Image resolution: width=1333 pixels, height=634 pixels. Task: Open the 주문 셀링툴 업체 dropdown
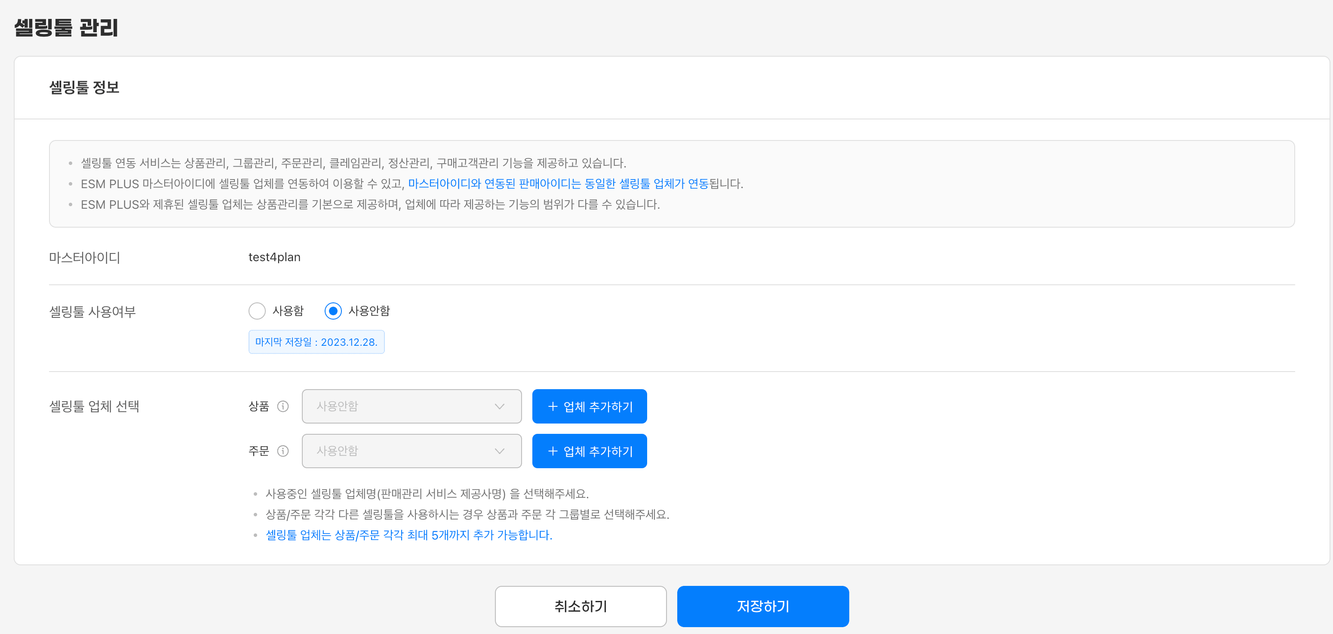click(412, 451)
